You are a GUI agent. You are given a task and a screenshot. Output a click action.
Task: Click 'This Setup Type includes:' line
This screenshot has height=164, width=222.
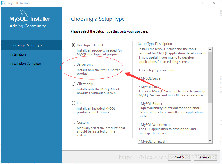pos(157,70)
